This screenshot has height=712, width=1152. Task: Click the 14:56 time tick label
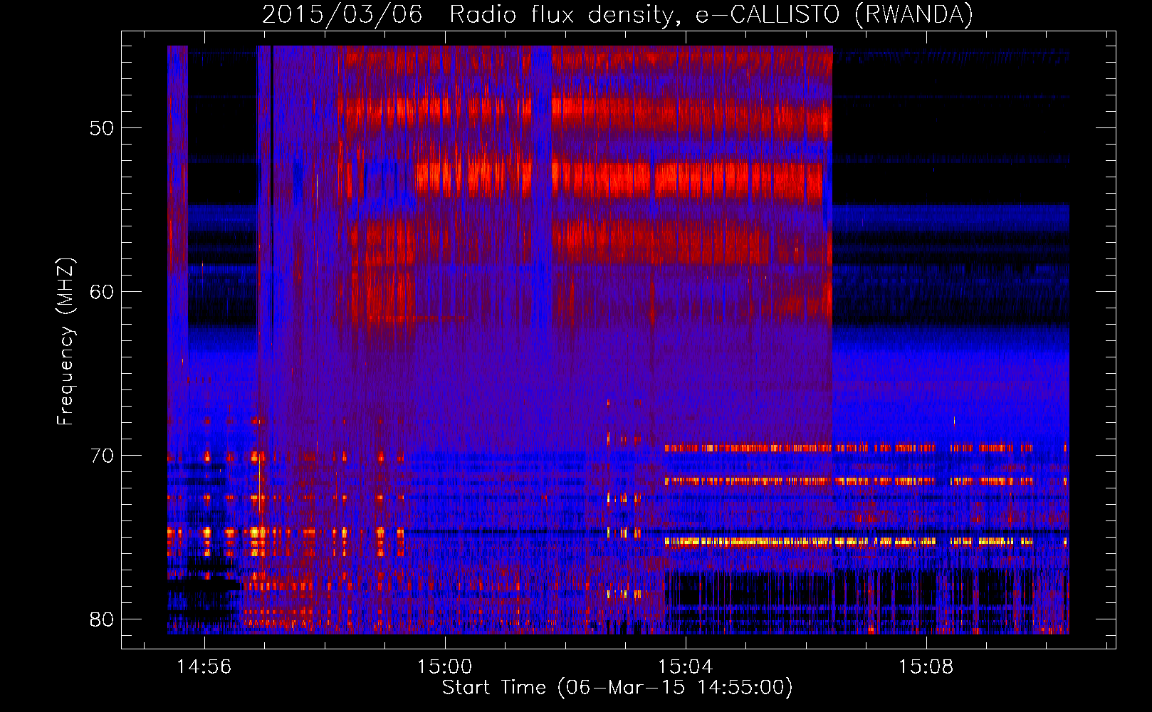point(204,667)
